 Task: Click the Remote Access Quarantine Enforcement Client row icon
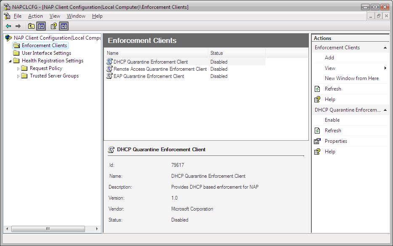(109, 69)
